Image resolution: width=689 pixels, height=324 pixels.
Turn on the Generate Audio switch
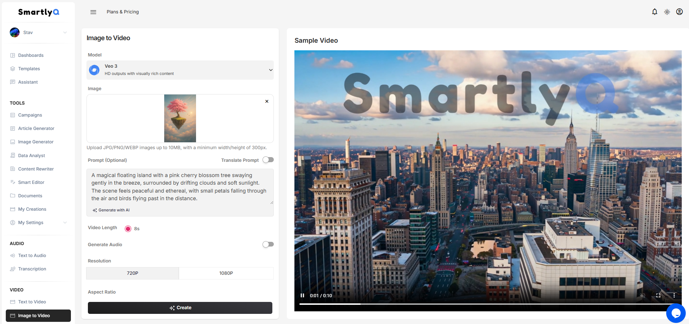(x=268, y=244)
